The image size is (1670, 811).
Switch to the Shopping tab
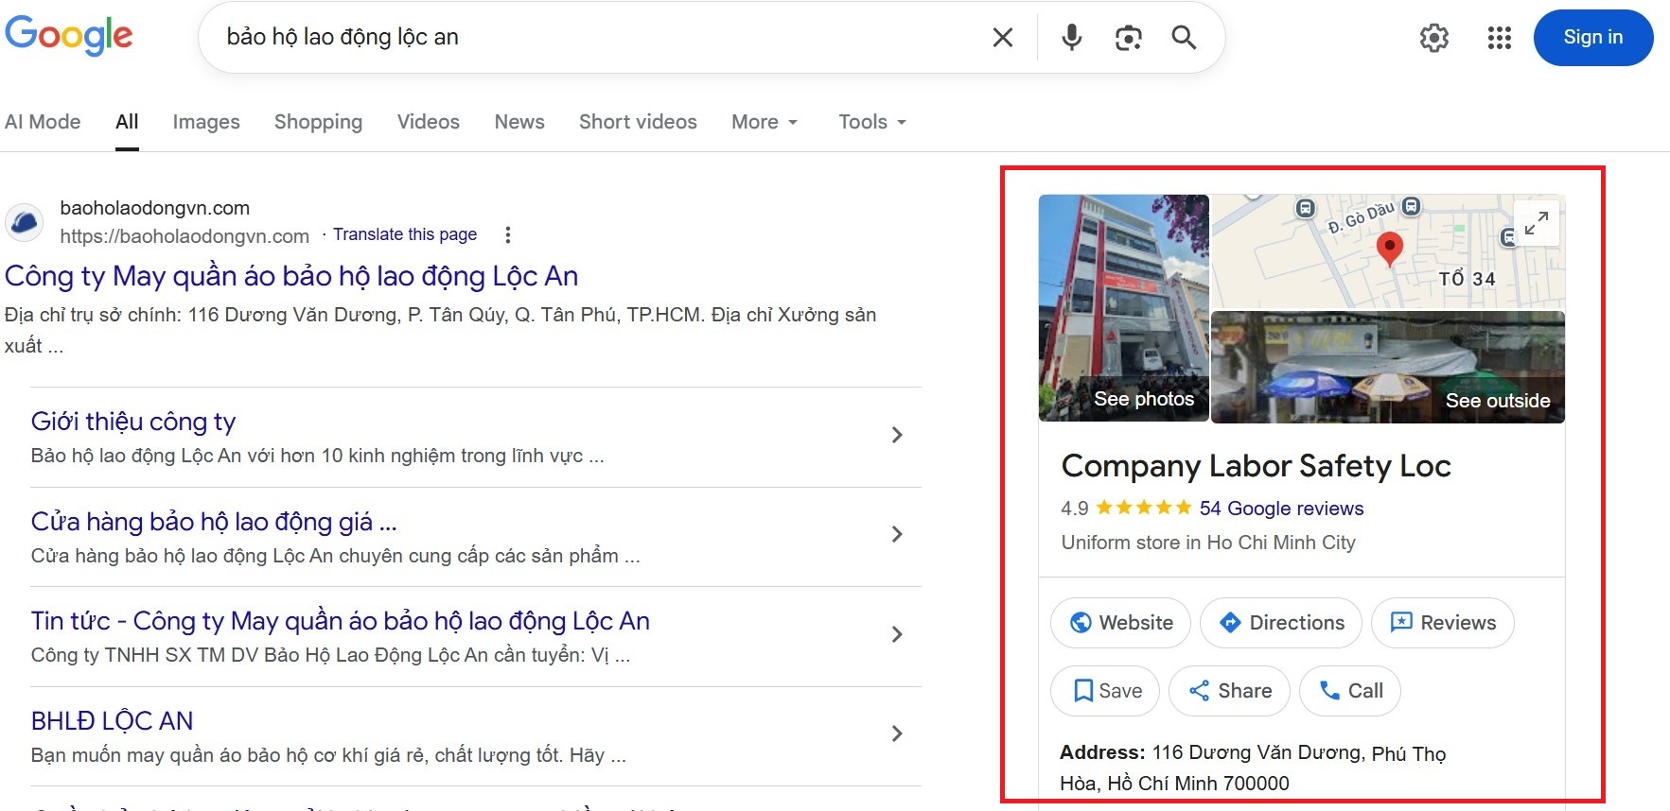coord(318,122)
